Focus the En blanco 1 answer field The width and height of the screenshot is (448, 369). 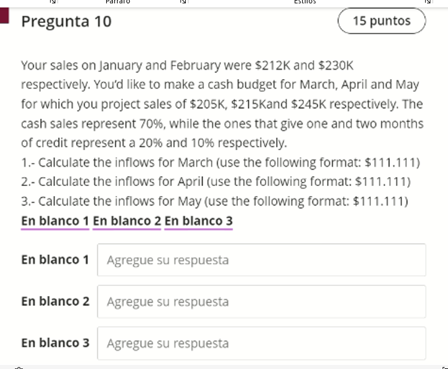click(x=262, y=260)
